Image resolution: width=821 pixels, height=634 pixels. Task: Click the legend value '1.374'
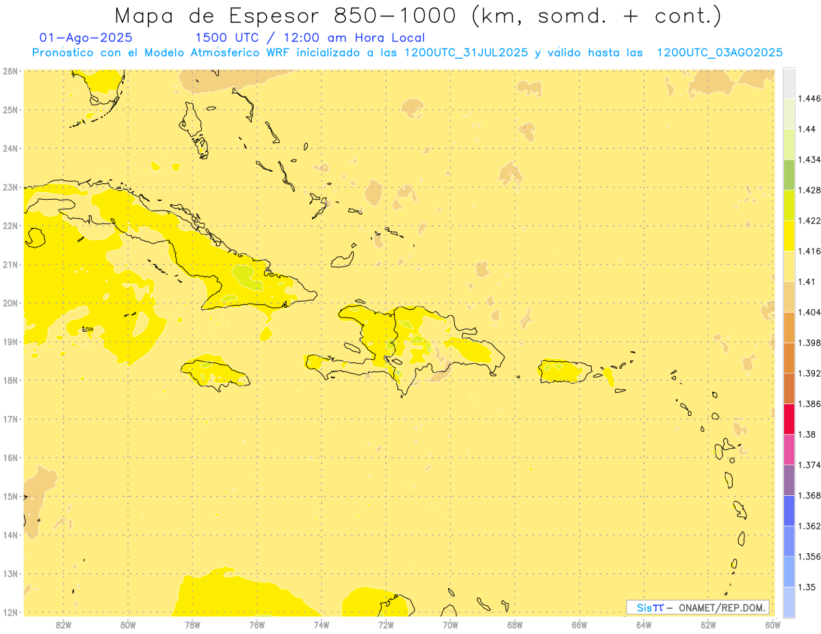[x=809, y=465]
